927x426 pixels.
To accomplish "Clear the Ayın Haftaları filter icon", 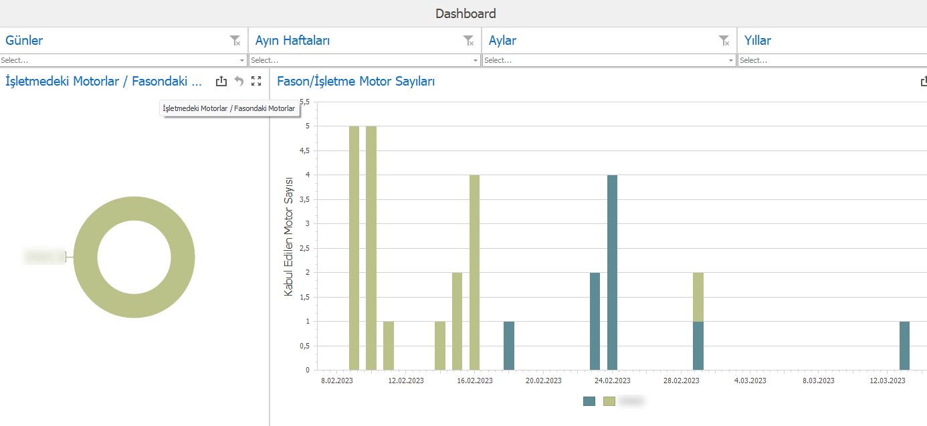I will pyautogui.click(x=468, y=41).
